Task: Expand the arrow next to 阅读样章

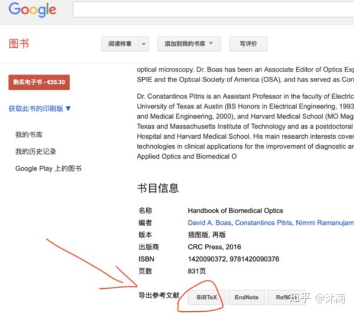Action: (x=144, y=44)
